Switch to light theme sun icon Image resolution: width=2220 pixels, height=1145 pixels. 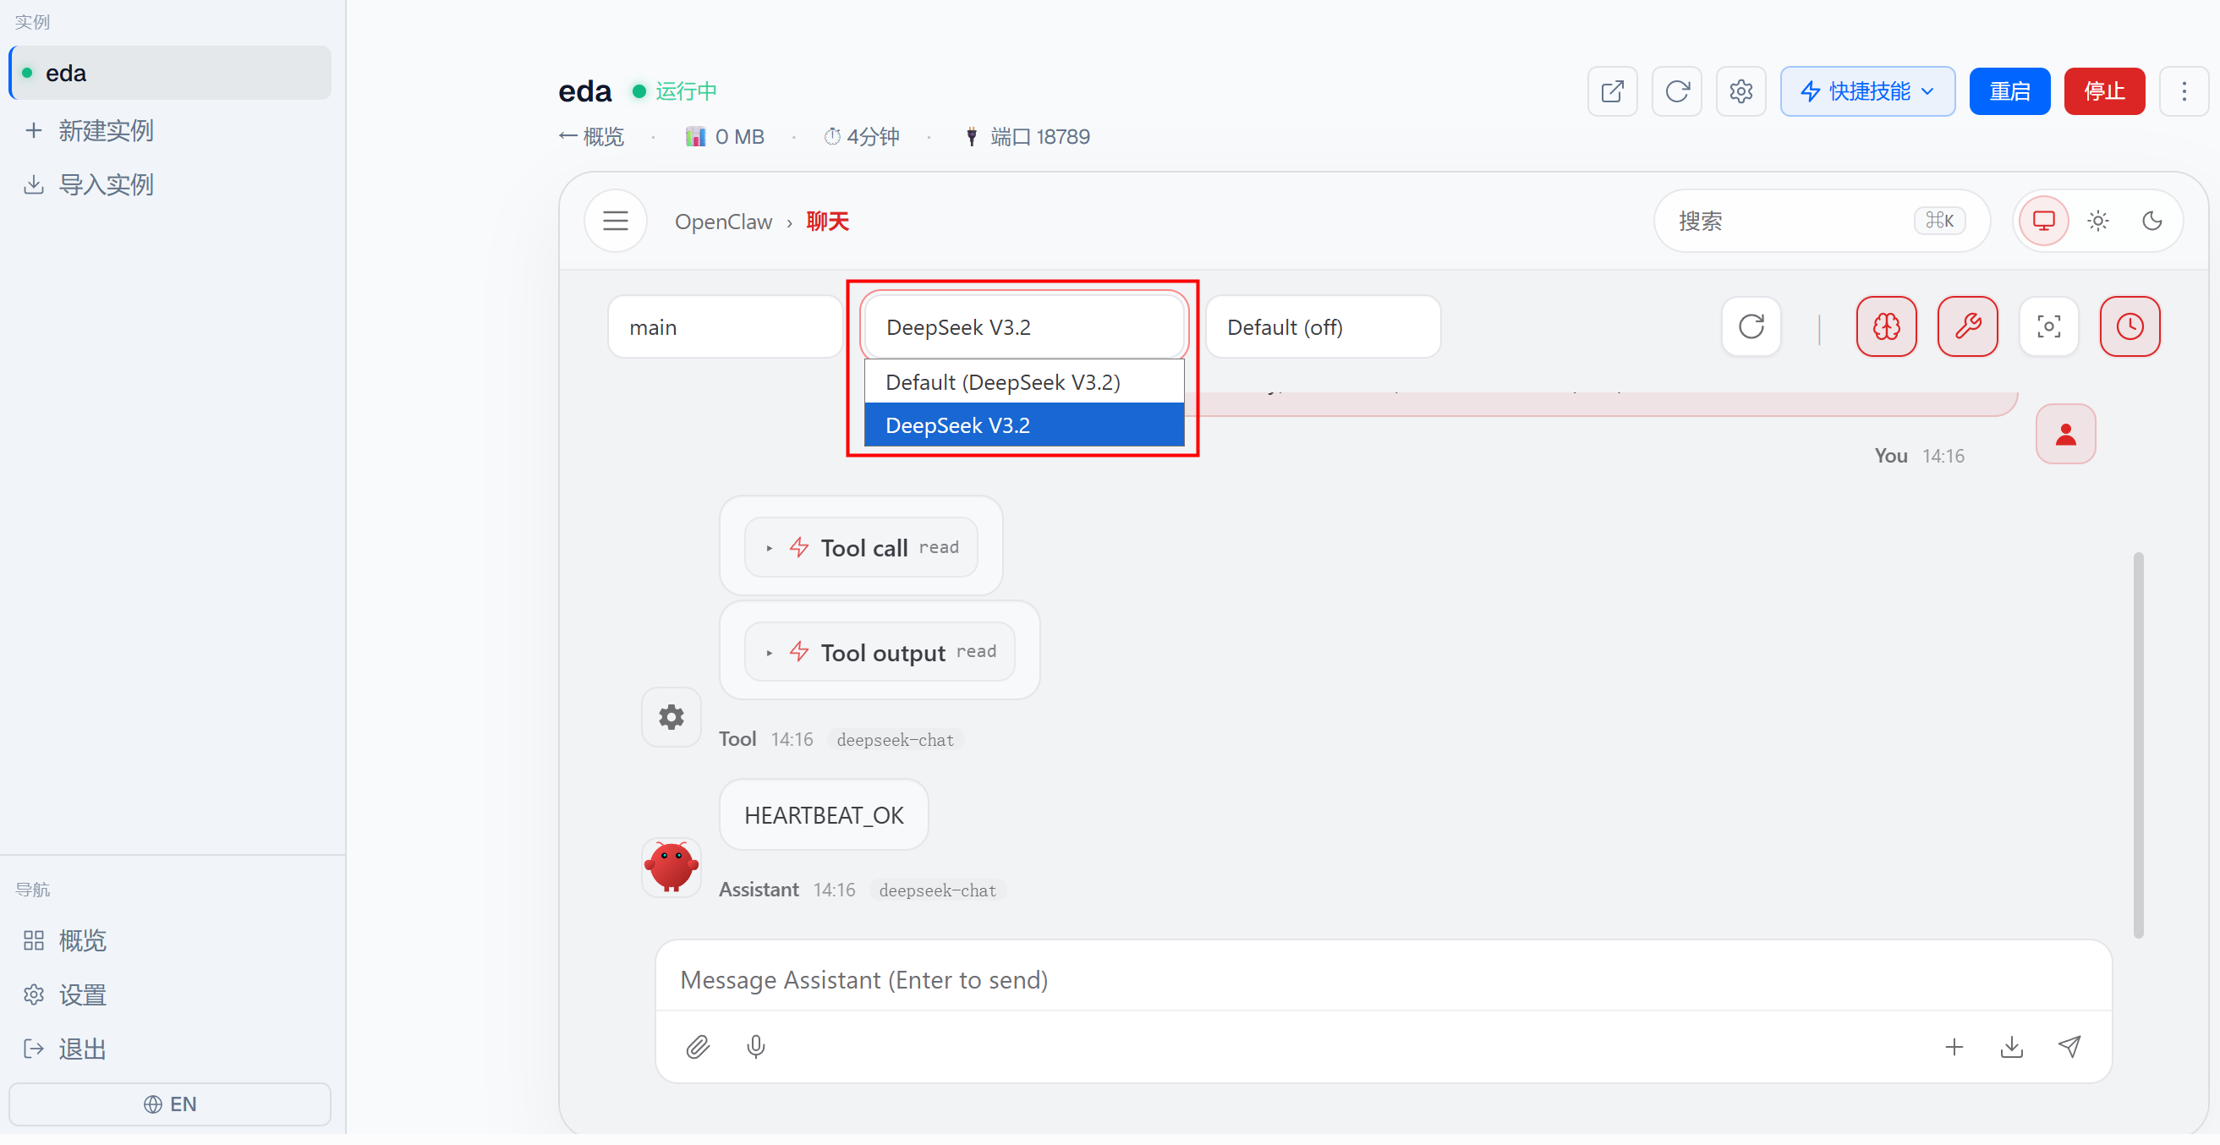tap(2097, 221)
